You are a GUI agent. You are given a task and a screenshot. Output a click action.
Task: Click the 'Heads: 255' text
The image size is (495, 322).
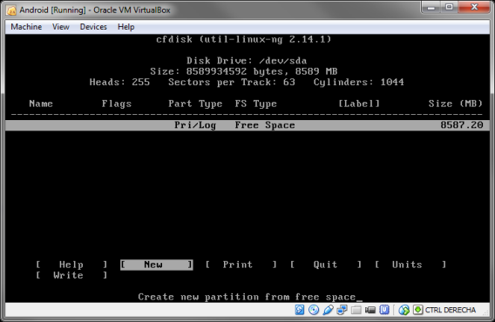tap(119, 83)
